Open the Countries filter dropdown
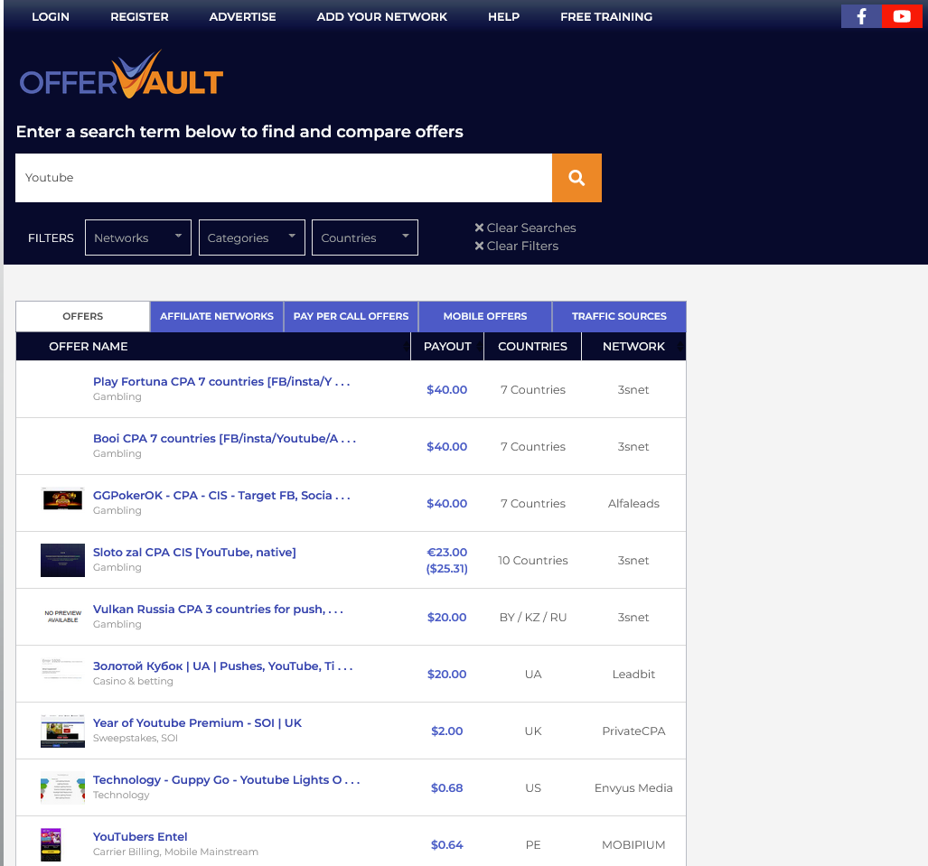Screen dimensions: 928x866 click(364, 237)
